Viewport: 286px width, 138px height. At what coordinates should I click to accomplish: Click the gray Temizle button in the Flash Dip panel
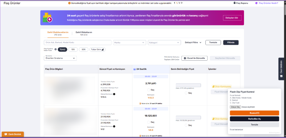(254, 125)
